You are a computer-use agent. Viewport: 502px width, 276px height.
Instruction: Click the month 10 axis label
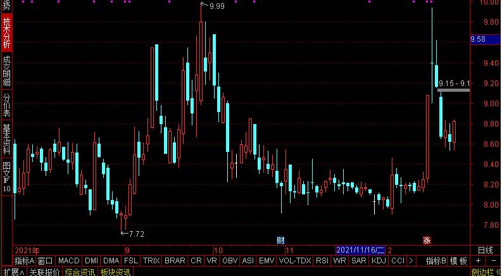[x=218, y=251]
